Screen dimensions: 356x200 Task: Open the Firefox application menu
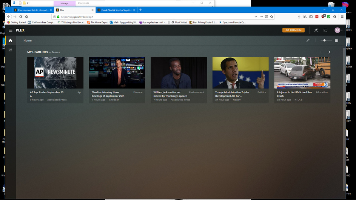tap(342, 17)
